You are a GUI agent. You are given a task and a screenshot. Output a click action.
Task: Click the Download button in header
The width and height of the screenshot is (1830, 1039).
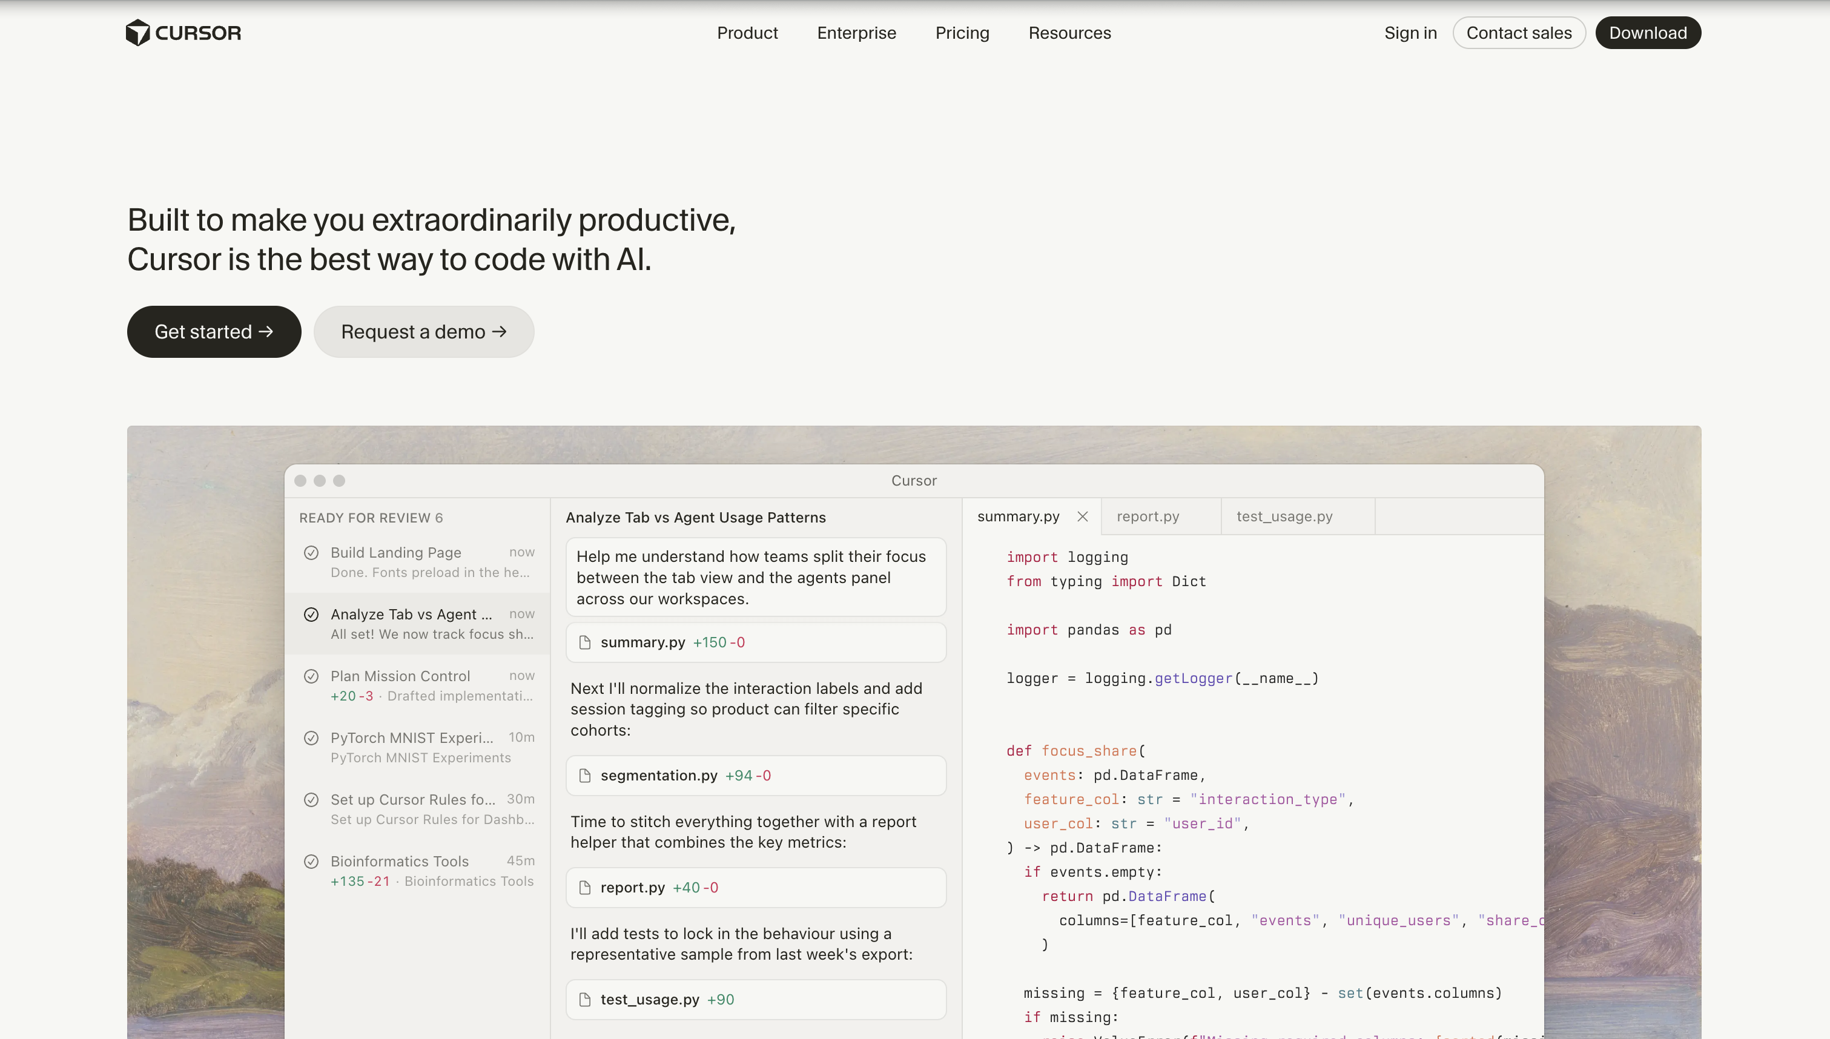(1647, 33)
